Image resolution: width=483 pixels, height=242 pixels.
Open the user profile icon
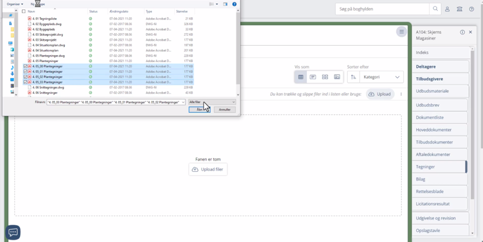[447, 9]
